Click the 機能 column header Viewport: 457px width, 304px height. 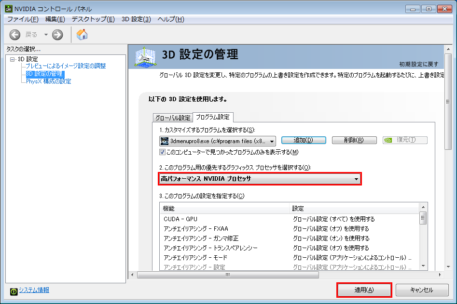pos(224,208)
